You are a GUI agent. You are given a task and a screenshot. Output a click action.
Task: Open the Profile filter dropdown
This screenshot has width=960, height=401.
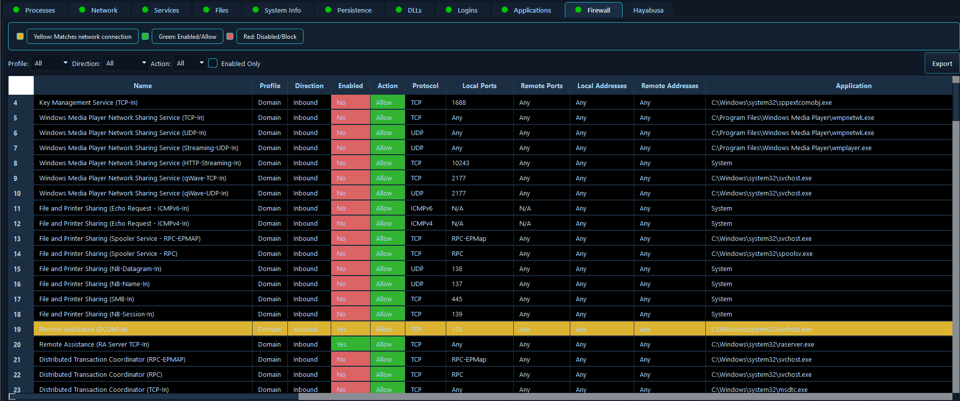(50, 63)
